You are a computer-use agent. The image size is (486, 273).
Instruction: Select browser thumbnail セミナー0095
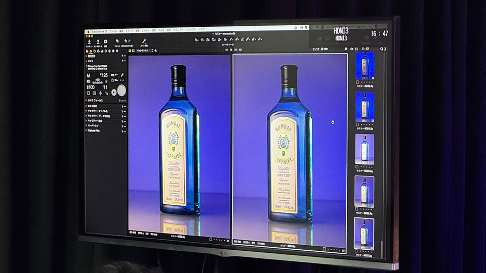pos(364,150)
